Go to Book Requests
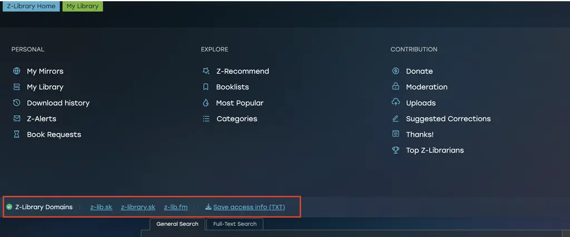Screen dimensions: 570x237 (54, 135)
